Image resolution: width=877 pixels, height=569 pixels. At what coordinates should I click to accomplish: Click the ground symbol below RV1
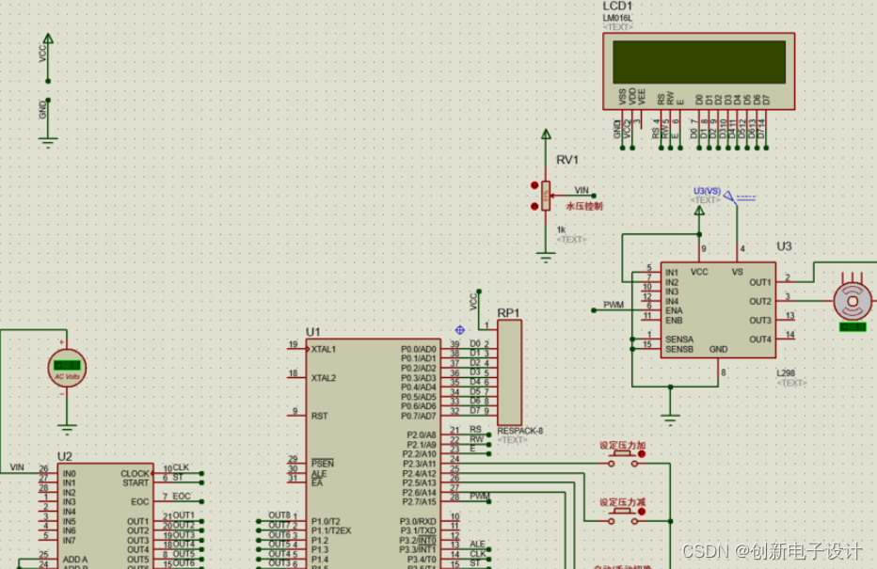(x=546, y=258)
